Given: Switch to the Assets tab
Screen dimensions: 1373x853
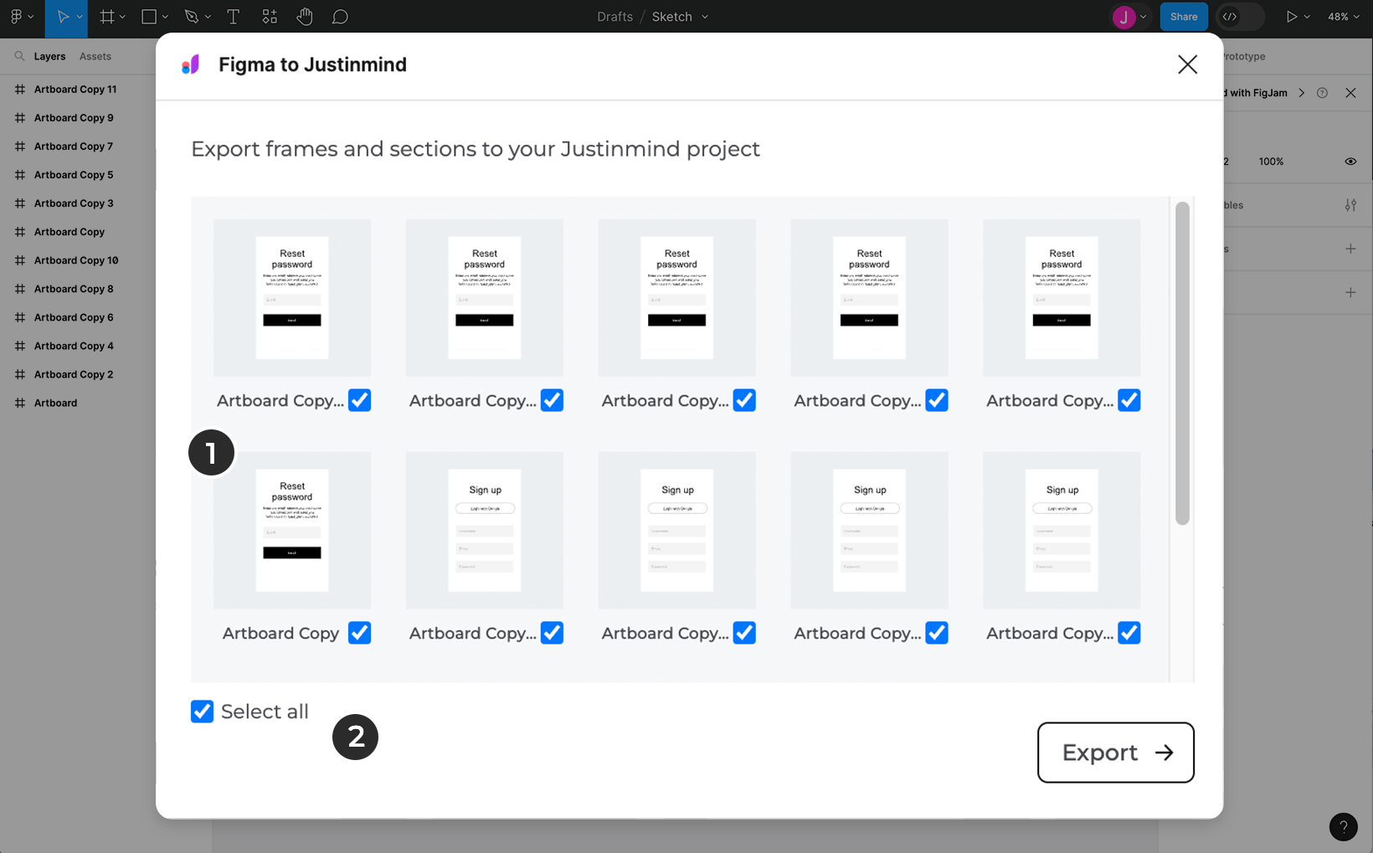Looking at the screenshot, I should click(95, 56).
